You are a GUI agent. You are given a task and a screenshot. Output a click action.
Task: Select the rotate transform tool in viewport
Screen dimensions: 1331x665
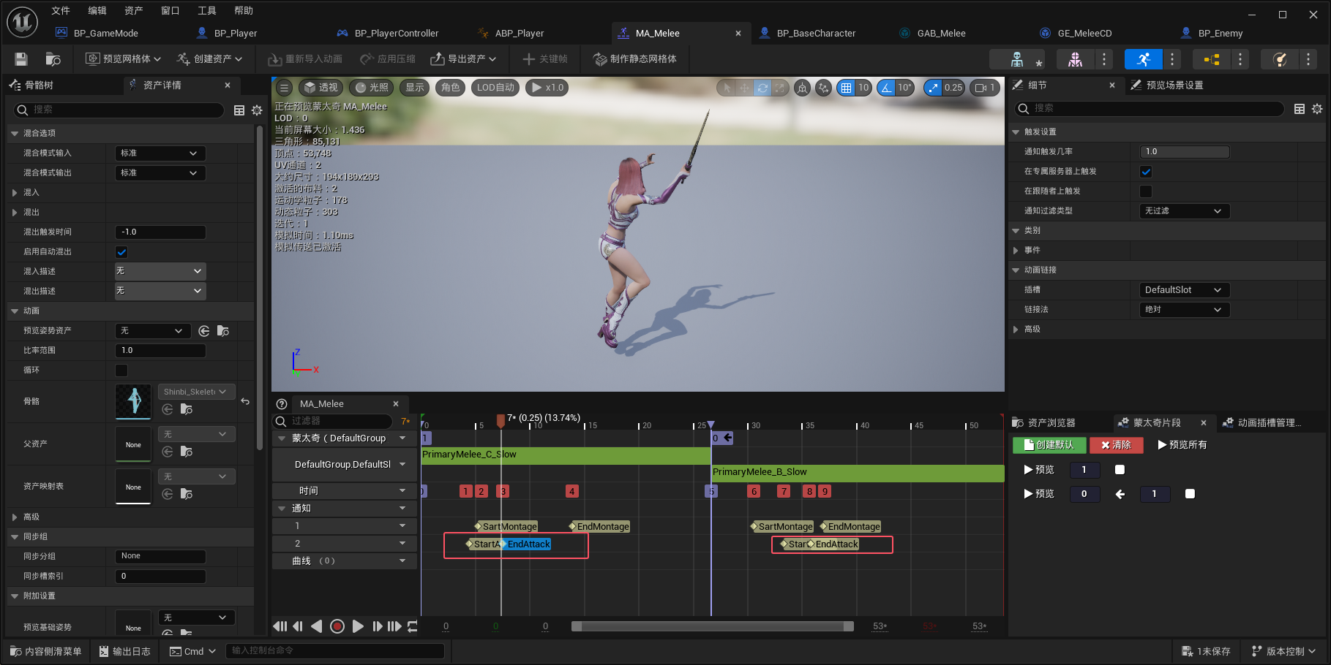point(762,88)
